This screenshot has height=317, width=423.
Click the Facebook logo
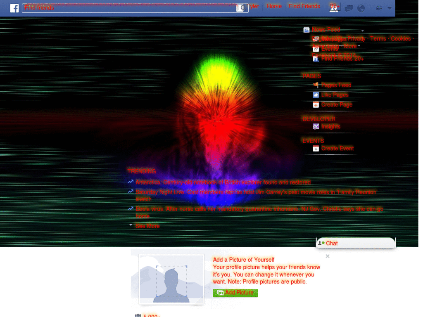14,8
